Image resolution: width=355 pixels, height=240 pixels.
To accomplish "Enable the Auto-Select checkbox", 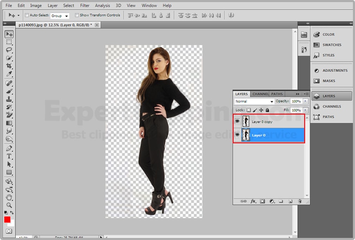I will (27, 15).
